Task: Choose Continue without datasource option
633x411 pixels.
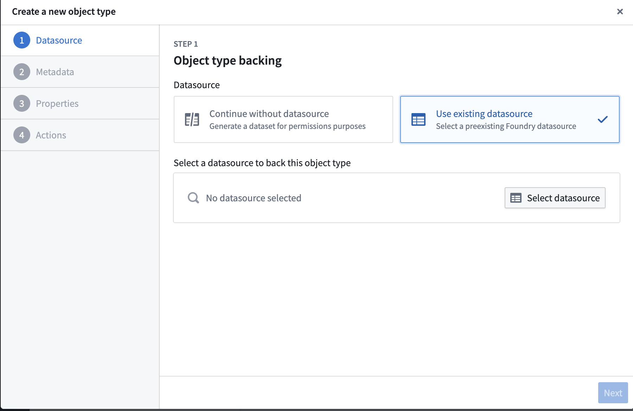Action: click(x=283, y=119)
